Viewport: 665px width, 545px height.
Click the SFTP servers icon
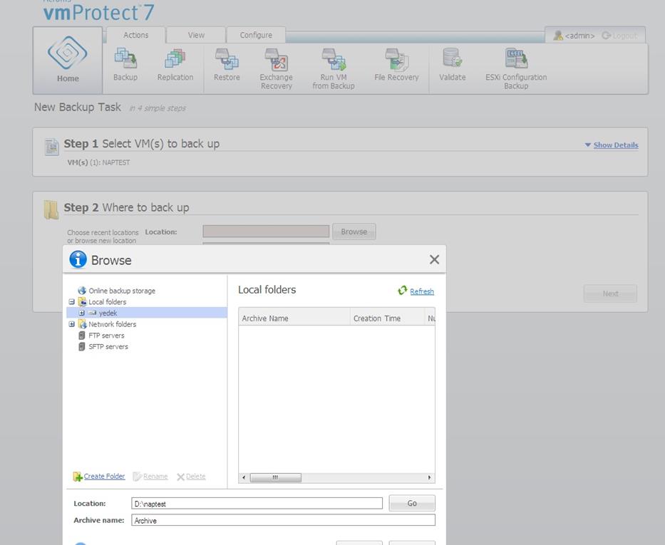pos(82,346)
